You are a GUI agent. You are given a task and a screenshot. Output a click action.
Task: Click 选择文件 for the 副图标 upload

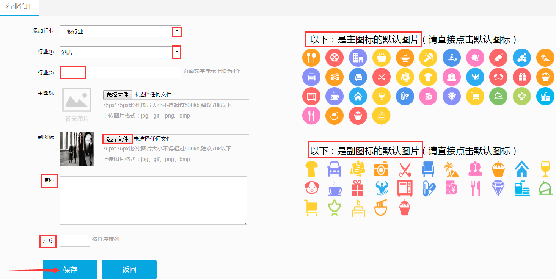point(118,139)
